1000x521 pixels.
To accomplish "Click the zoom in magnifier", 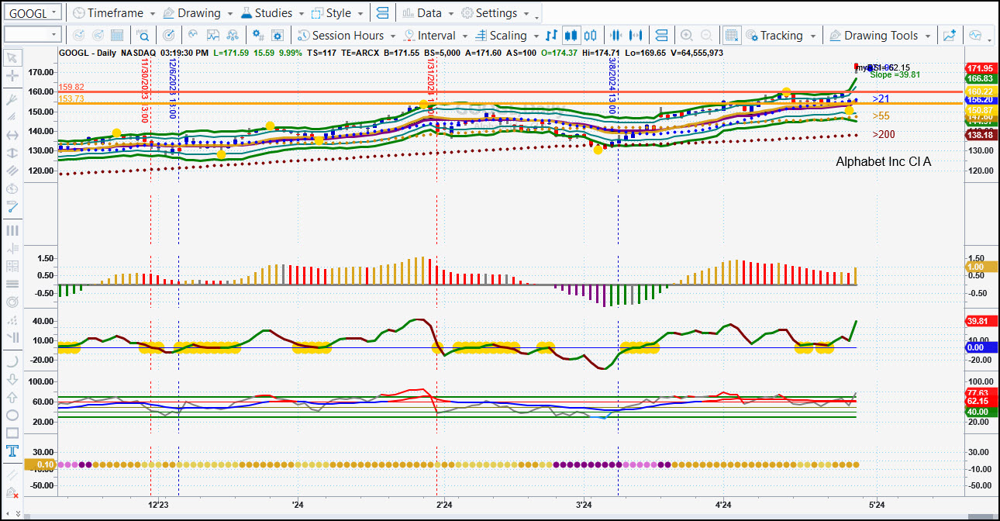I will tap(687, 36).
